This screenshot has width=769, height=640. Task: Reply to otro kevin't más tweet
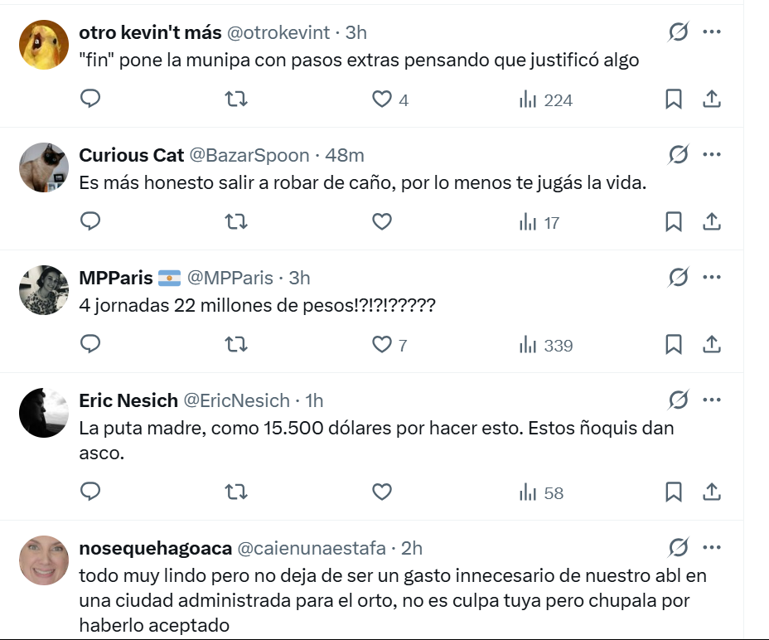[x=90, y=99]
